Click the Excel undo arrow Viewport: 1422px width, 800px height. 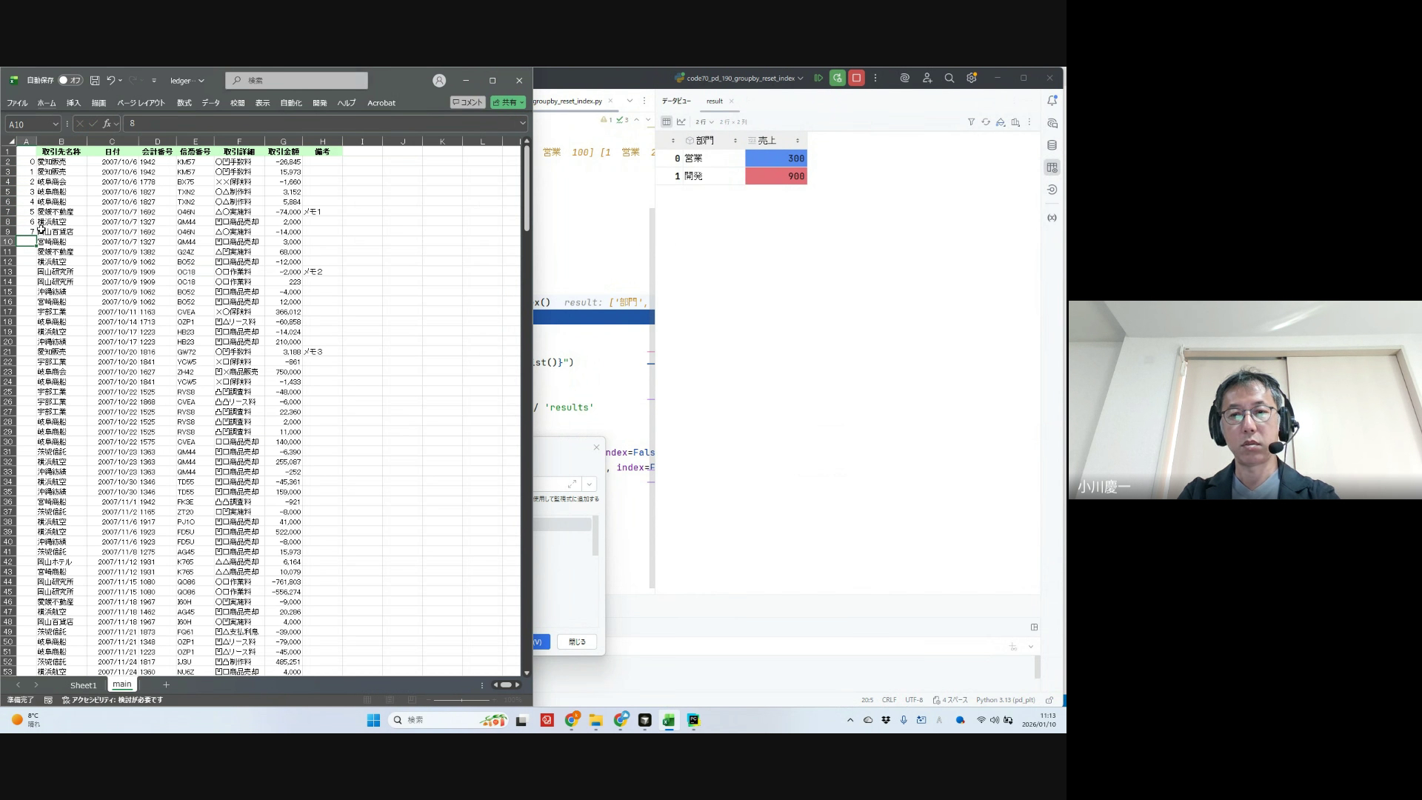110,80
